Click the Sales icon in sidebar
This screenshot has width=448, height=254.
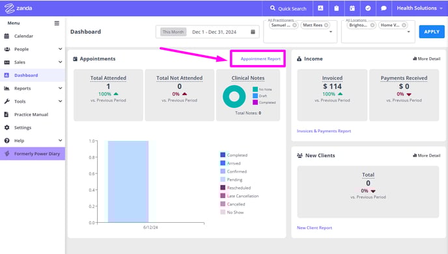[x=7, y=62]
